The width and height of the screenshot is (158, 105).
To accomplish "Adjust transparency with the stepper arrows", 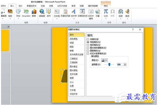I will pos(125,65).
